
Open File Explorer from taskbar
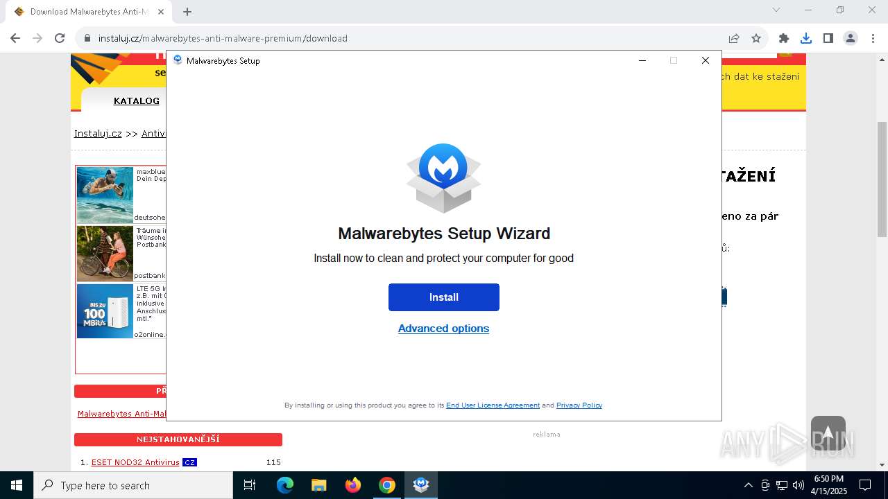pyautogui.click(x=318, y=485)
